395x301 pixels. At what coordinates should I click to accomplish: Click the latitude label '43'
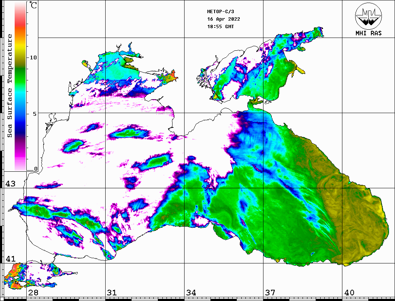point(10,184)
